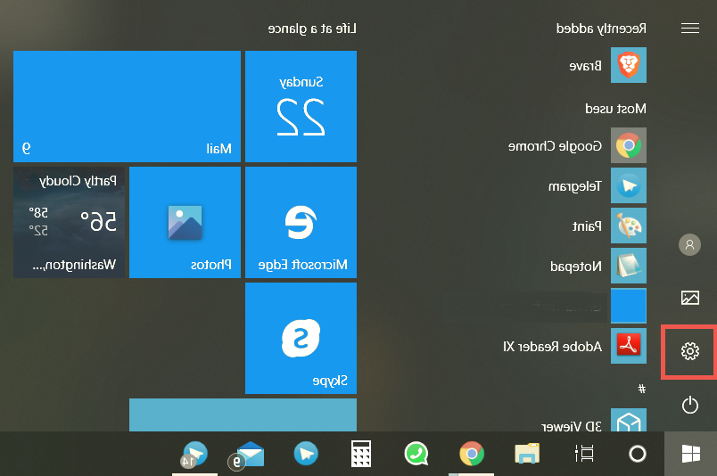Open the Sunday 22 calendar tile
Screen dimensions: 717x476
(x=301, y=106)
